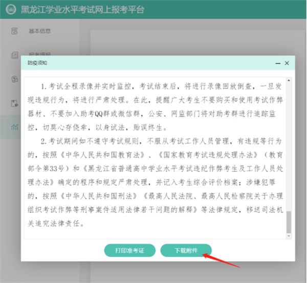Click the empty scrollbar track above the thumb
The image size is (307, 283).
pyautogui.click(x=288, y=143)
